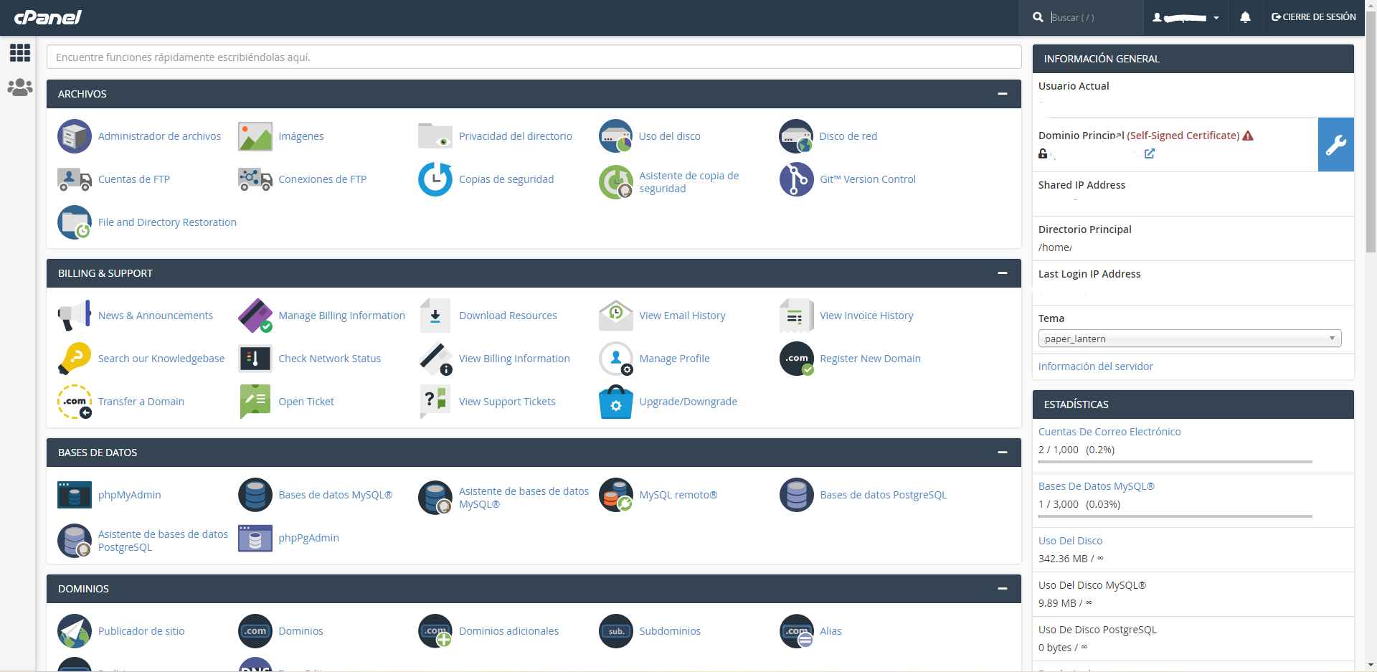
Task: Open the Check Network Status icon
Action: 255,359
